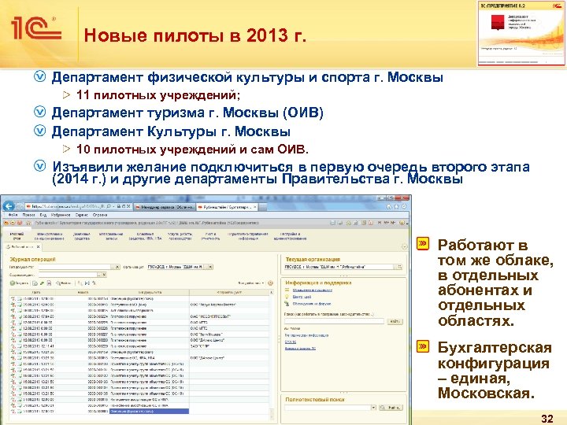Open the Обсуждения и форум link

pos(311,304)
